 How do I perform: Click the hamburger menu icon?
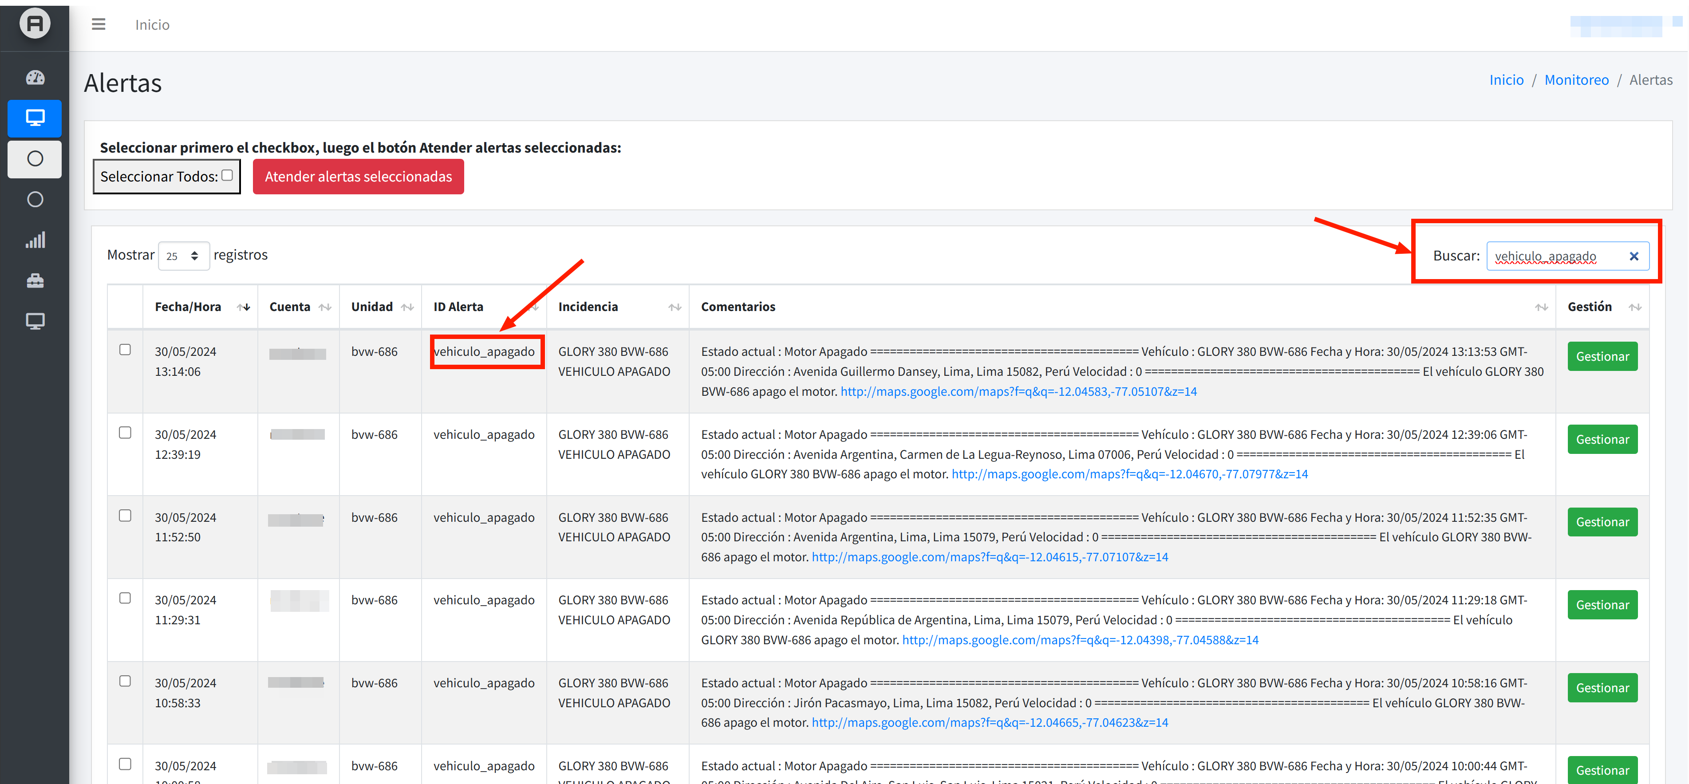click(x=99, y=25)
